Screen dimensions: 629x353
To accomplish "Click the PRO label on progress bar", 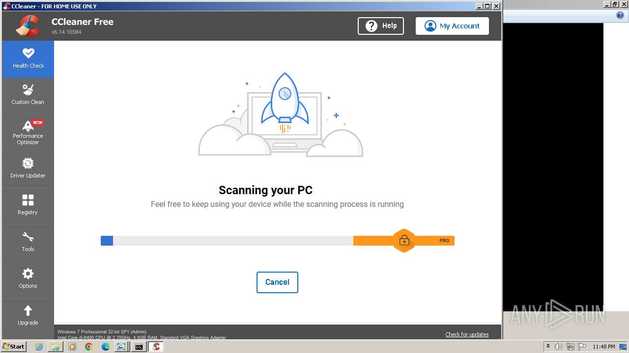I will pyautogui.click(x=444, y=241).
